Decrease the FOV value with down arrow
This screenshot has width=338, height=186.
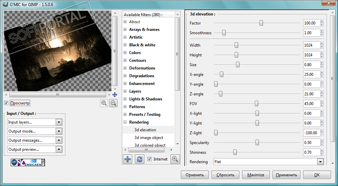[x=322, y=105]
